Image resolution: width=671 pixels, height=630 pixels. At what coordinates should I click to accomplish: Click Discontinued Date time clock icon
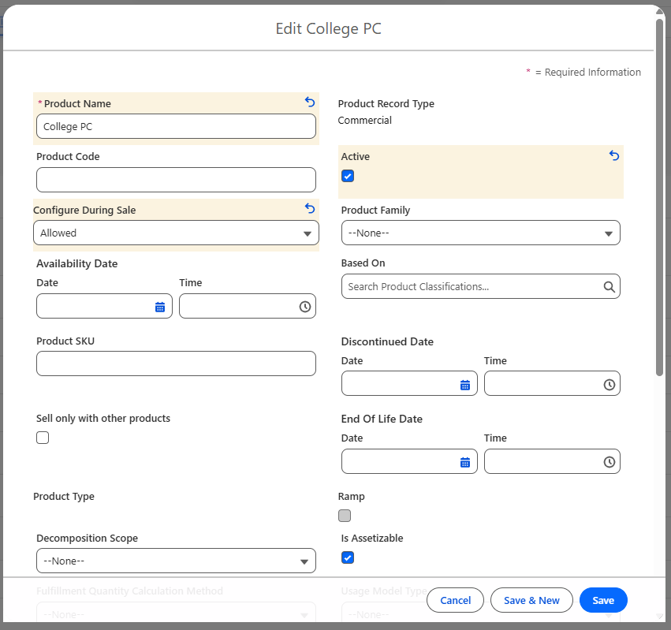(x=609, y=385)
